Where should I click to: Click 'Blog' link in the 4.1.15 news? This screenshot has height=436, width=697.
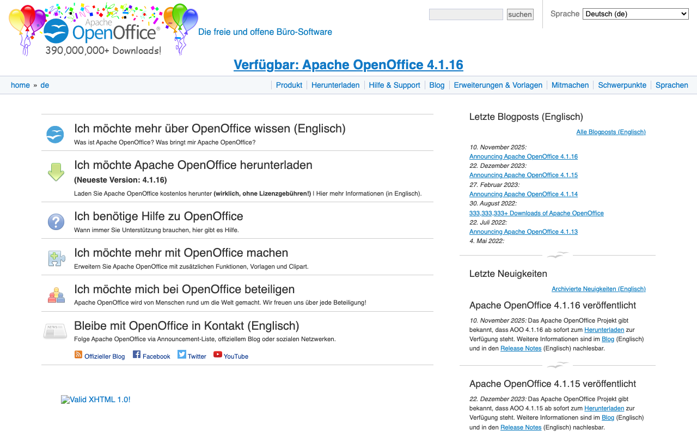click(608, 417)
